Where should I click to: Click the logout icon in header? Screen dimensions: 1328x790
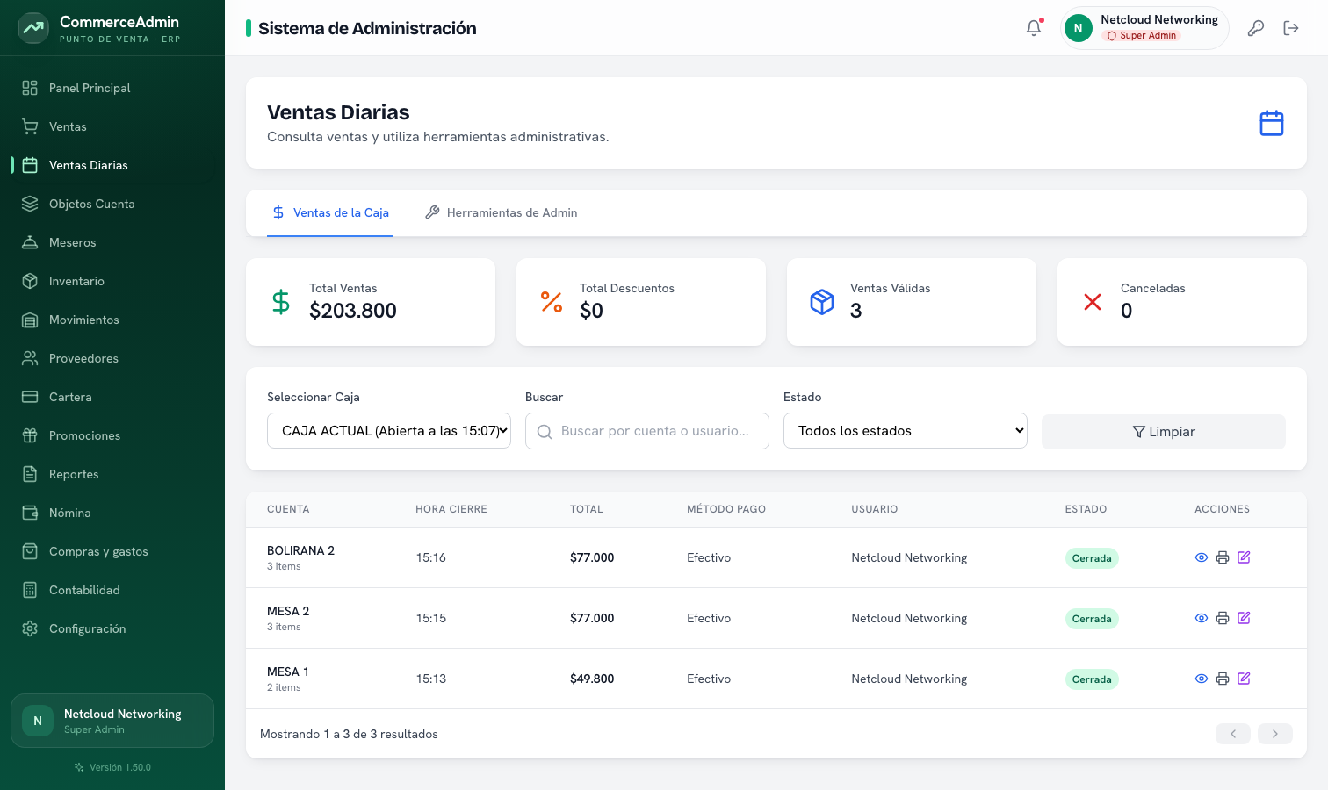point(1291,28)
